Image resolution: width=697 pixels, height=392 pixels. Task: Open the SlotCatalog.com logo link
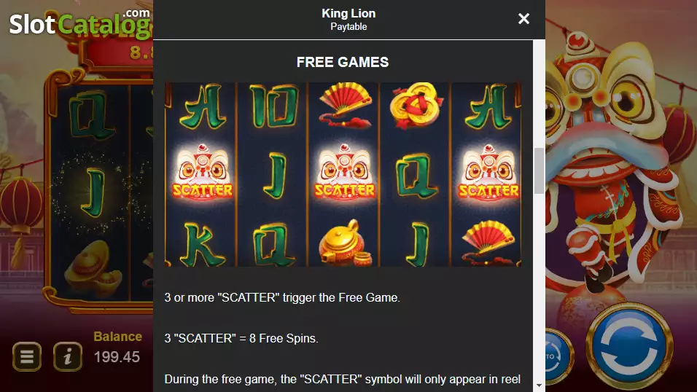pyautogui.click(x=80, y=22)
